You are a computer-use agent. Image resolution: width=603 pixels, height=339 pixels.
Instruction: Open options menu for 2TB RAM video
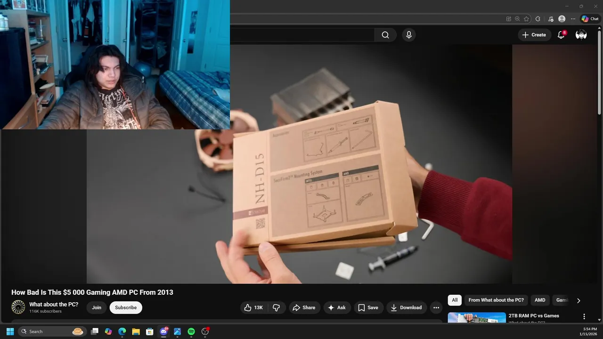pos(584,316)
